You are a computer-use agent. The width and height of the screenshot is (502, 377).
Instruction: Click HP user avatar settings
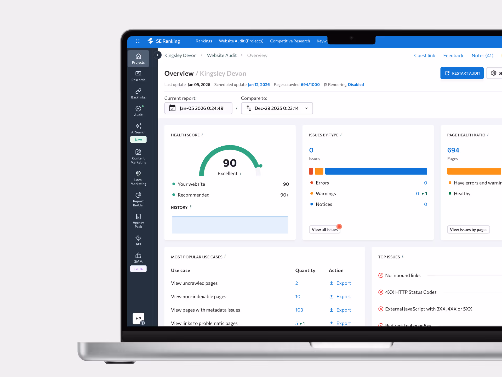pos(138,319)
